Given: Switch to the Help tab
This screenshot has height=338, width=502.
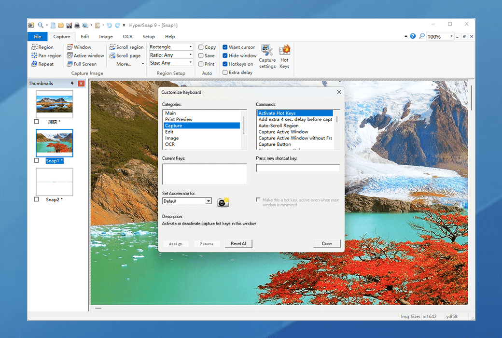Looking at the screenshot, I should [170, 37].
